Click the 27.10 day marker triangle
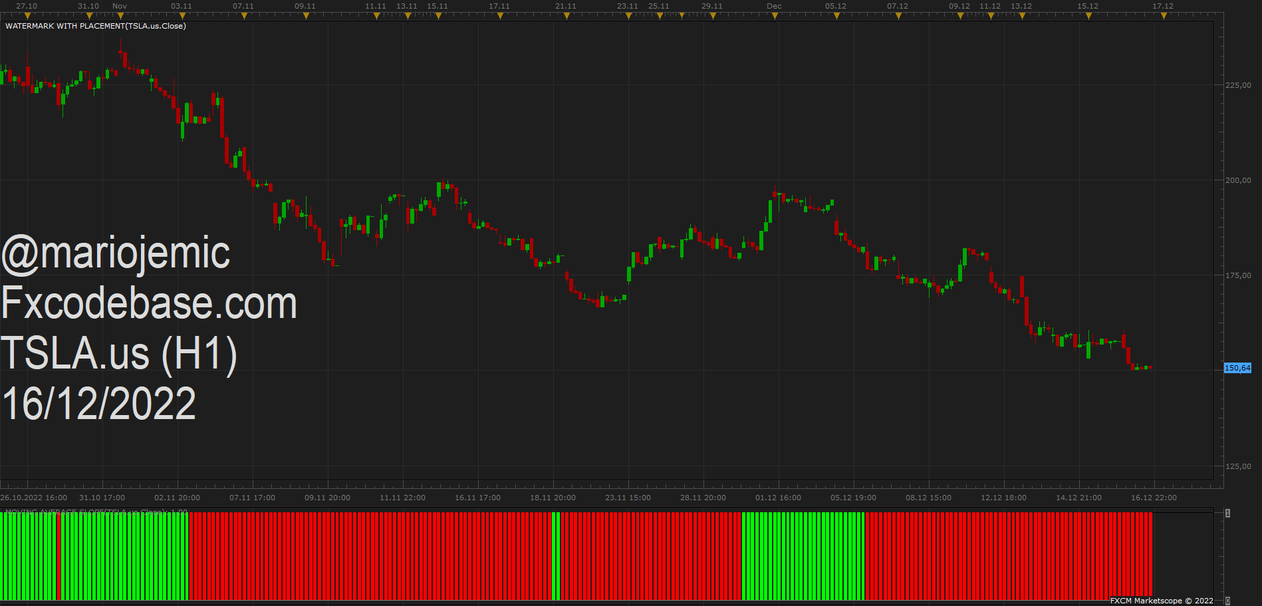The width and height of the screenshot is (1262, 606). [27, 16]
